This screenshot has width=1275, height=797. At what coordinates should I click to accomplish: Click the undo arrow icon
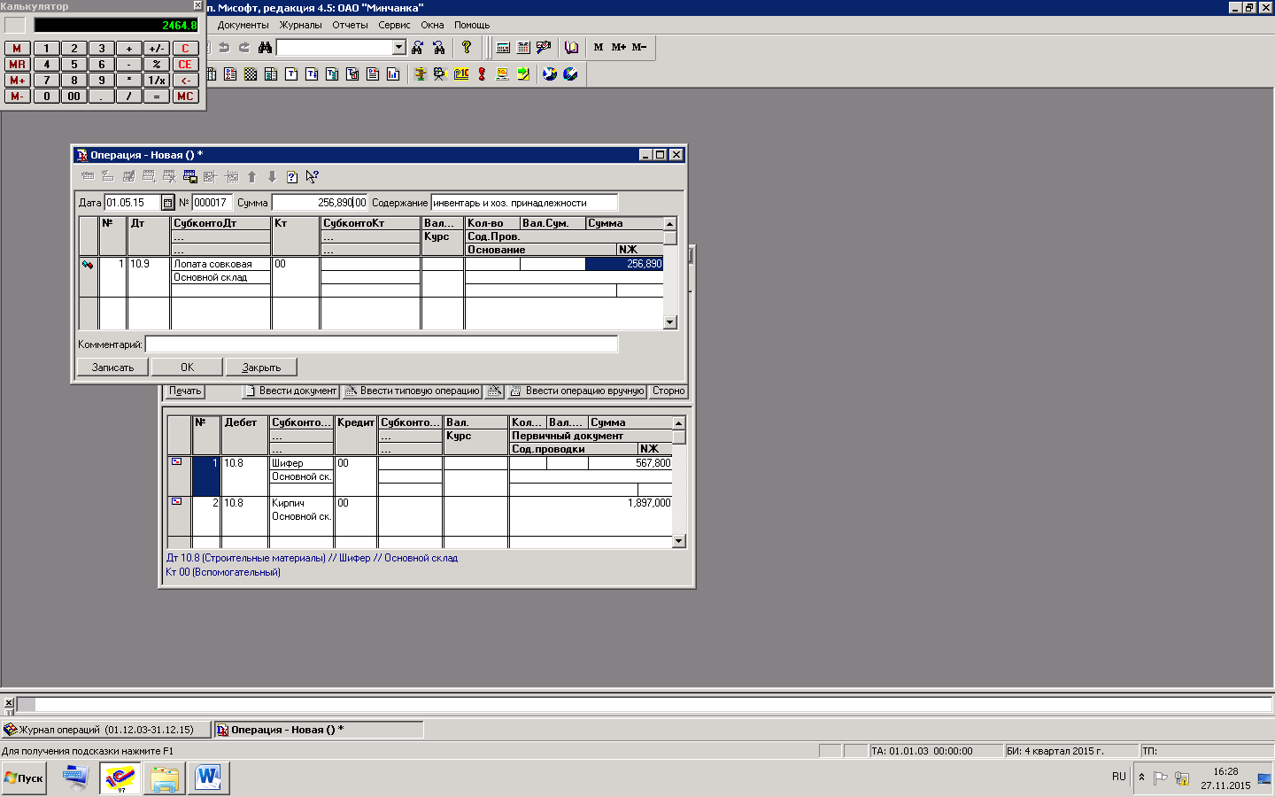coord(224,48)
